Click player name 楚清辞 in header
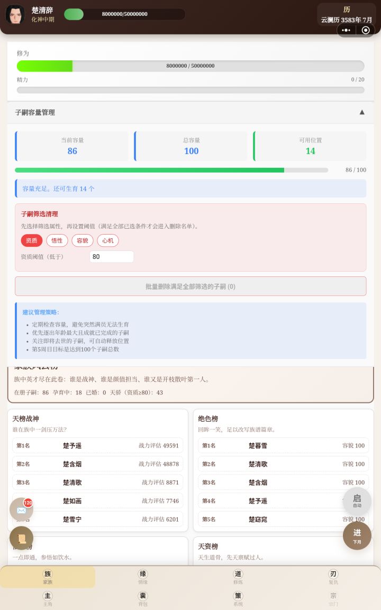The image size is (381, 610). coord(42,10)
